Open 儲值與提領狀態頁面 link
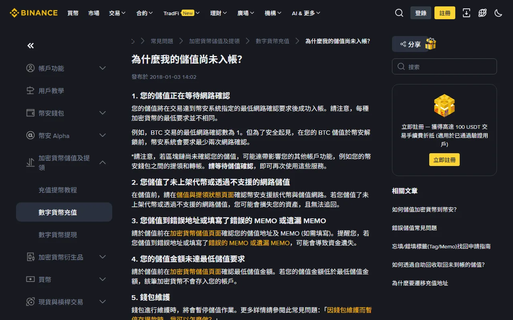Viewport: 513px width, 320px height. tap(205, 195)
